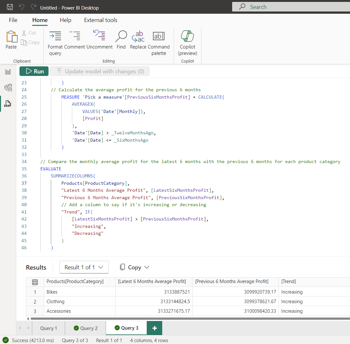This screenshot has width=350, height=344.
Task: Run the DAX query
Action: [x=34, y=71]
